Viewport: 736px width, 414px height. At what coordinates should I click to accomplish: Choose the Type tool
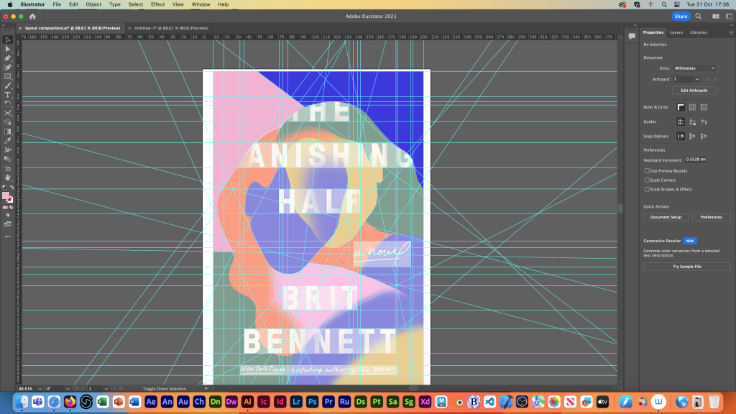(8, 95)
